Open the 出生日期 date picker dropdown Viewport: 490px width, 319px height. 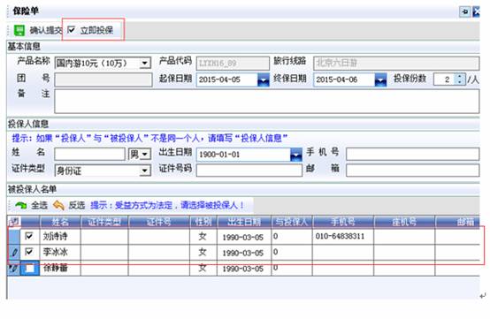[x=295, y=155]
